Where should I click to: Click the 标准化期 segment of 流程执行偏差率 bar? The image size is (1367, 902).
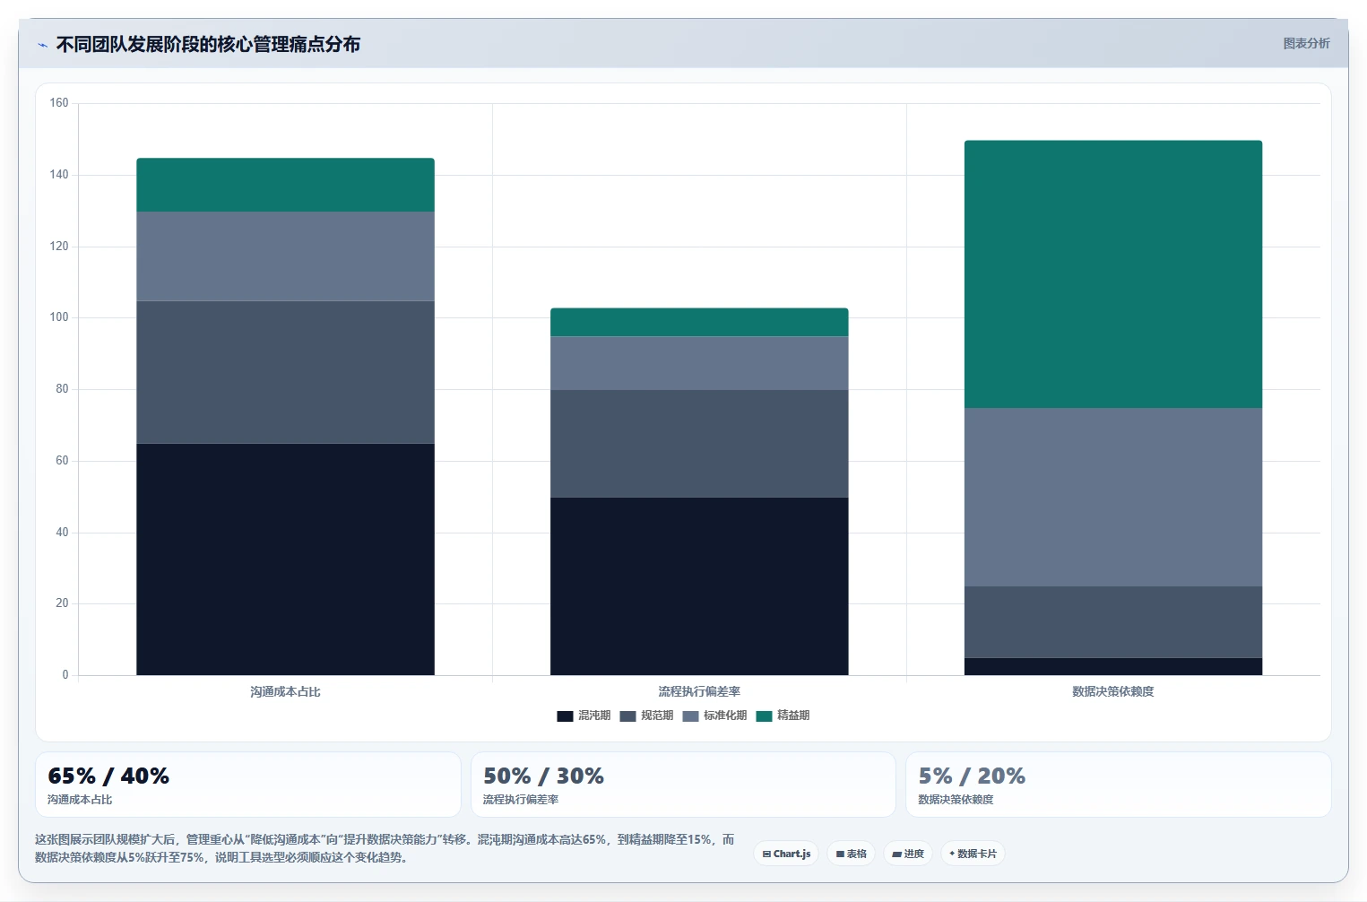pyautogui.click(x=699, y=363)
